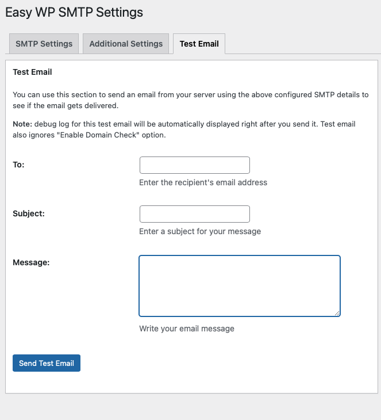Click "Enter a subject for your message" hint

200,231
